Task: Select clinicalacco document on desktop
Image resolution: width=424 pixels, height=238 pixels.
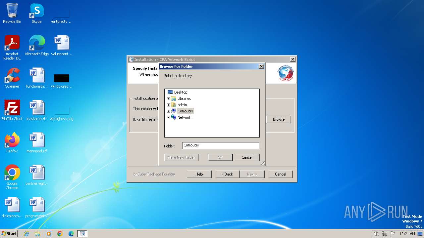Action: pos(12,208)
